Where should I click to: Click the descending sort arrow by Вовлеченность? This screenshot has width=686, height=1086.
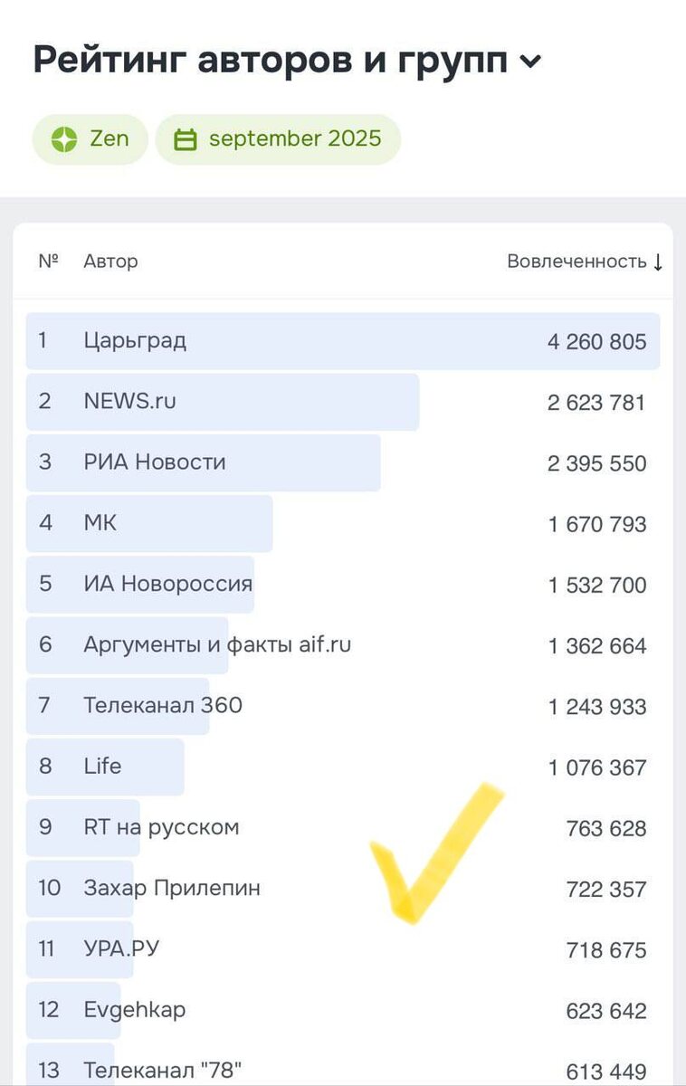click(x=658, y=262)
